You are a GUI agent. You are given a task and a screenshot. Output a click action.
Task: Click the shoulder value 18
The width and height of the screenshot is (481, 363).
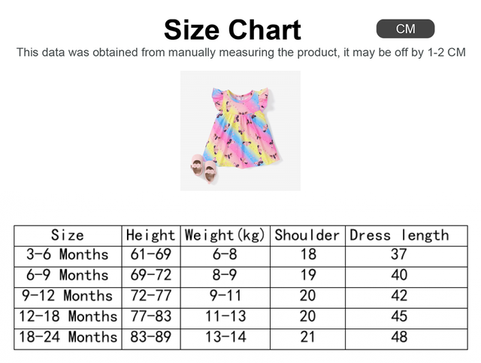(x=307, y=255)
